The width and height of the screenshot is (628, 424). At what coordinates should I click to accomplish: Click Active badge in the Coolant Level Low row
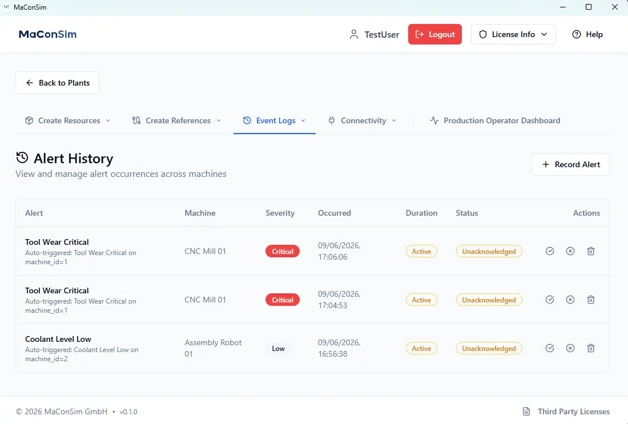(421, 348)
